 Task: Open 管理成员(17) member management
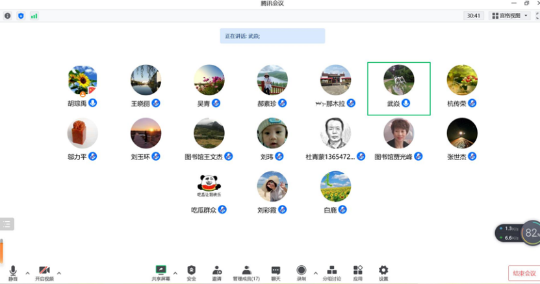(246, 272)
